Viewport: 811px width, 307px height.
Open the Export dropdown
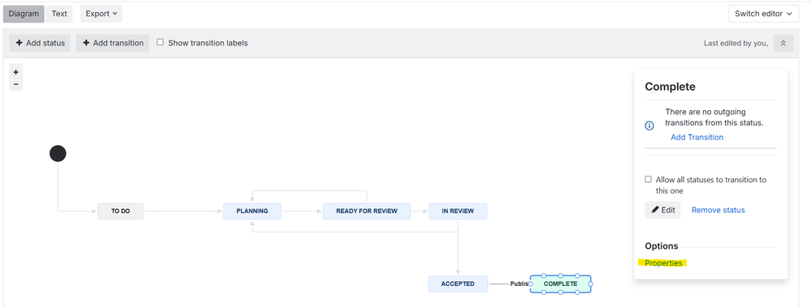(x=101, y=14)
